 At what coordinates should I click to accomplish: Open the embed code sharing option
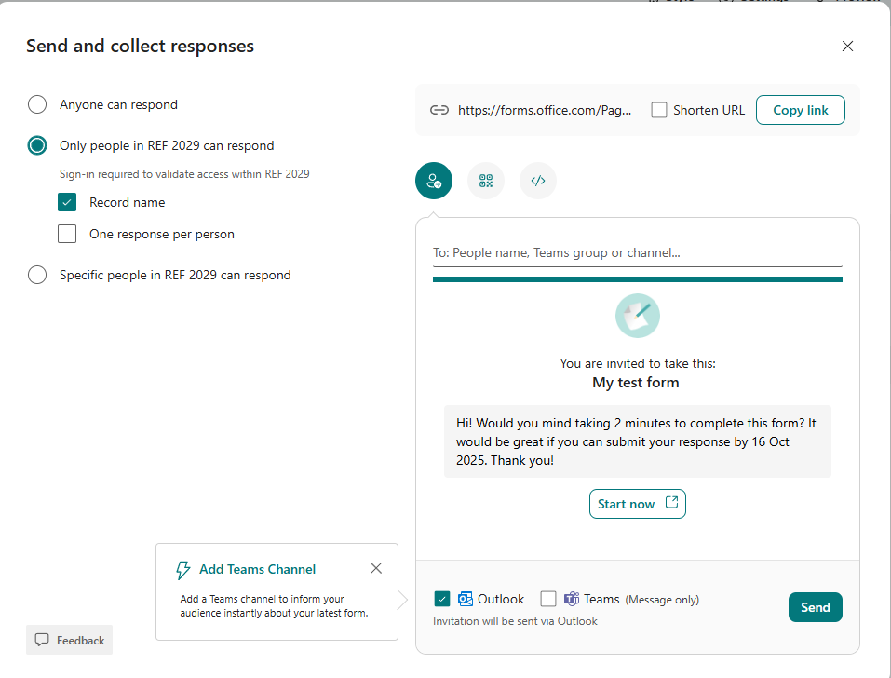pos(538,181)
